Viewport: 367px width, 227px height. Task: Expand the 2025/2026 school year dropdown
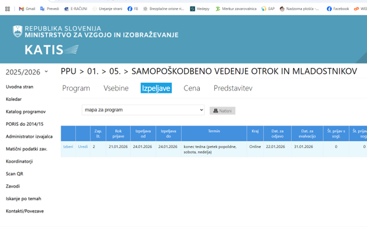point(27,72)
